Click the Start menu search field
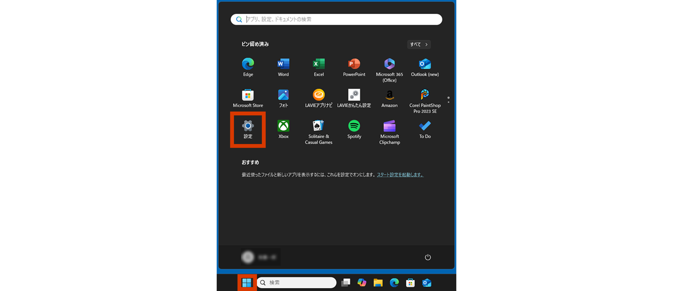673x291 pixels. coord(336,19)
